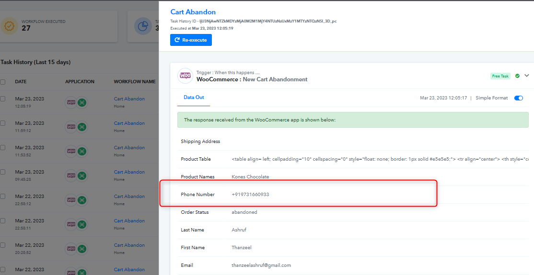Click the Cart Abandon panel title
The image size is (534, 275).
tap(193, 12)
